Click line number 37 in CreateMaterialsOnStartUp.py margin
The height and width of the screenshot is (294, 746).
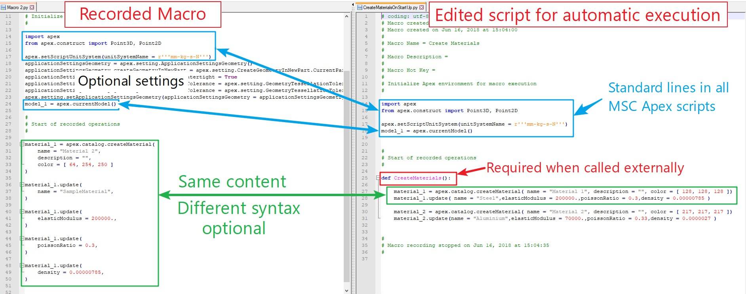365,259
